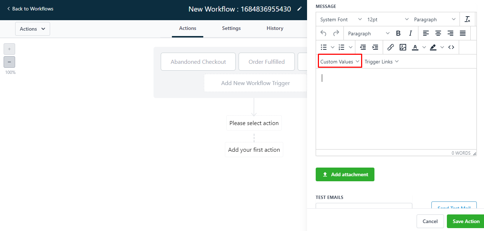Viewport: 484px width, 231px height.
Task: Click the 100% zoom level label
Action: tap(10, 72)
